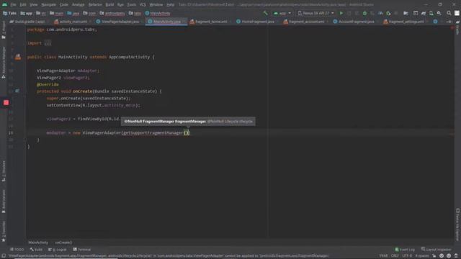The height and width of the screenshot is (259, 461).
Task: Click the MainActivity class breadcrumb
Action: point(158,13)
